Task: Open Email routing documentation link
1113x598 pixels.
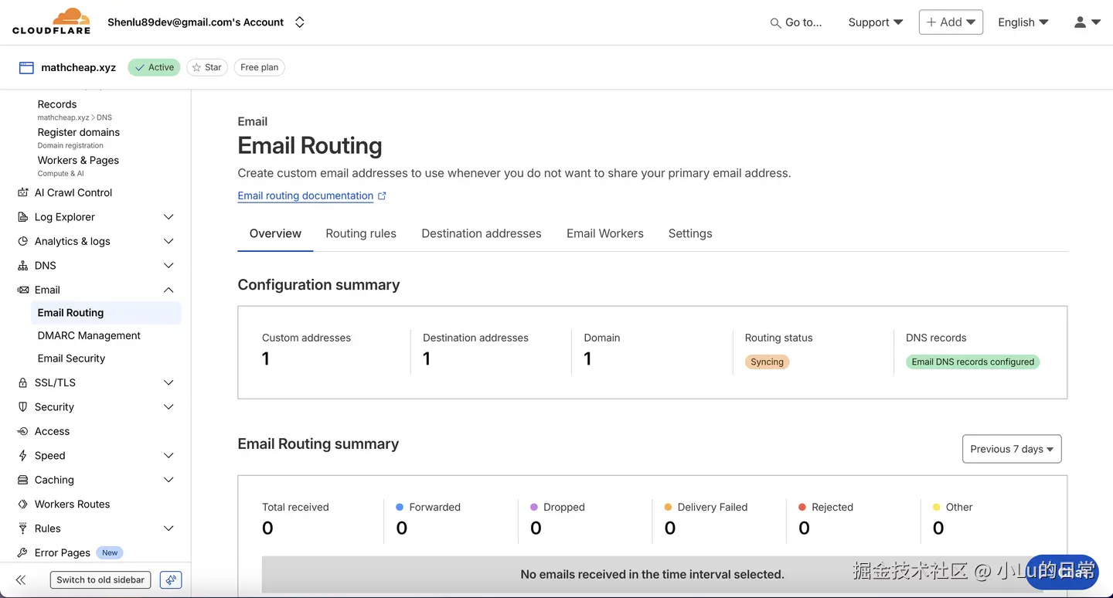Action: coord(305,195)
